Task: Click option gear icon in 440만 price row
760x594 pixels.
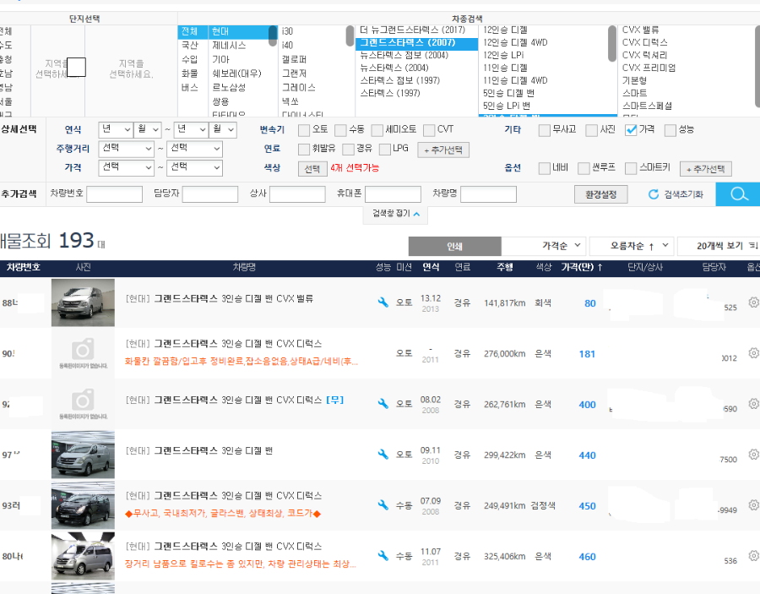Action: 753,455
